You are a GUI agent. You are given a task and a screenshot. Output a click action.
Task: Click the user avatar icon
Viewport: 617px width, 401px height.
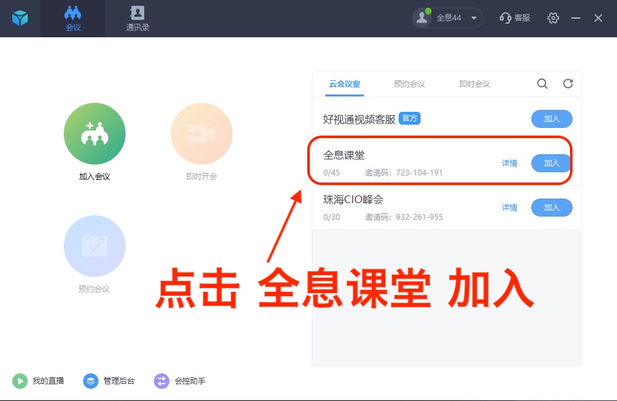pyautogui.click(x=422, y=18)
